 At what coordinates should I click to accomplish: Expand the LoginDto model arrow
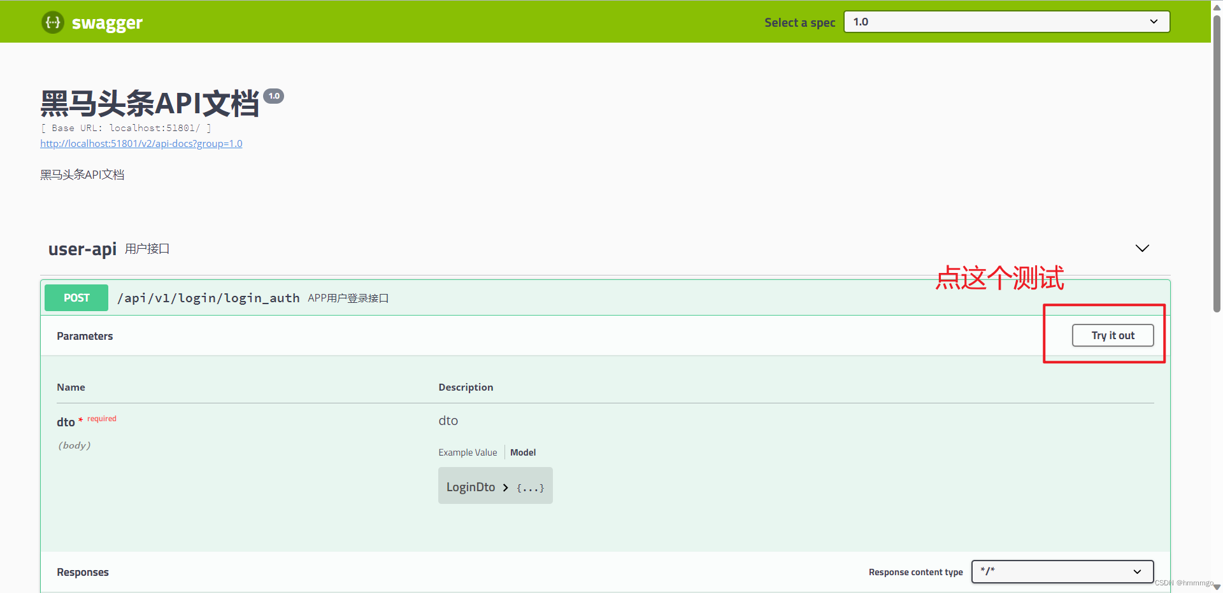pyautogui.click(x=506, y=487)
